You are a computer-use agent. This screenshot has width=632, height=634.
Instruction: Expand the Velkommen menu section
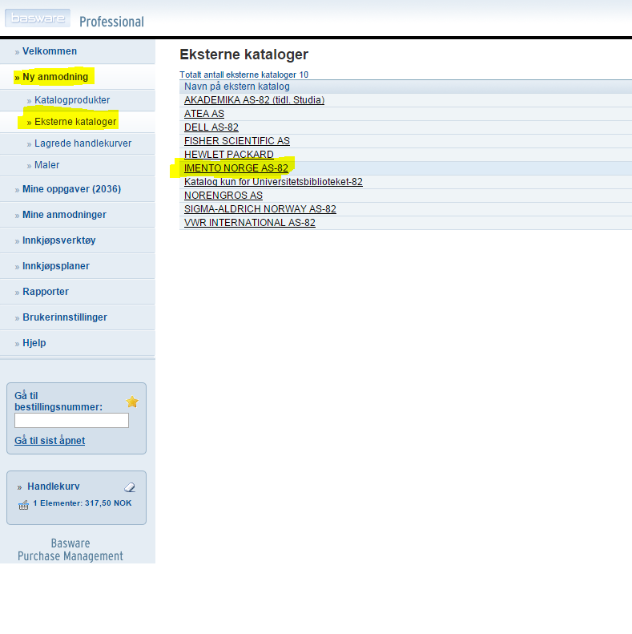pos(50,51)
